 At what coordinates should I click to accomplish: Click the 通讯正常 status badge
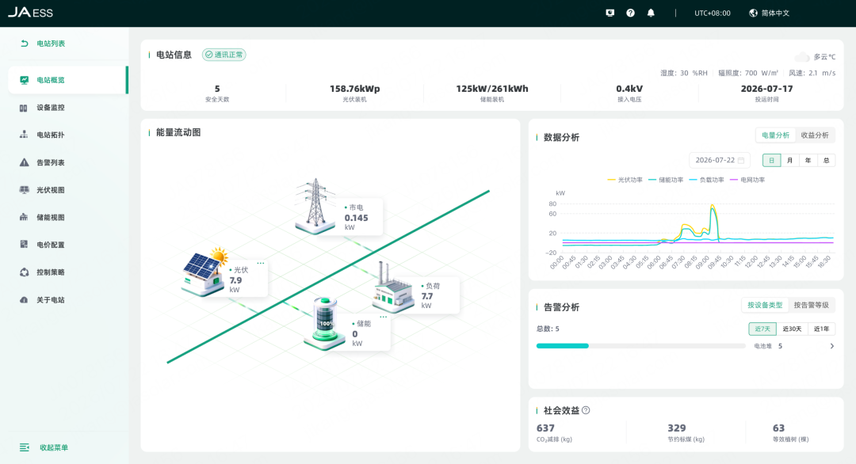point(224,55)
